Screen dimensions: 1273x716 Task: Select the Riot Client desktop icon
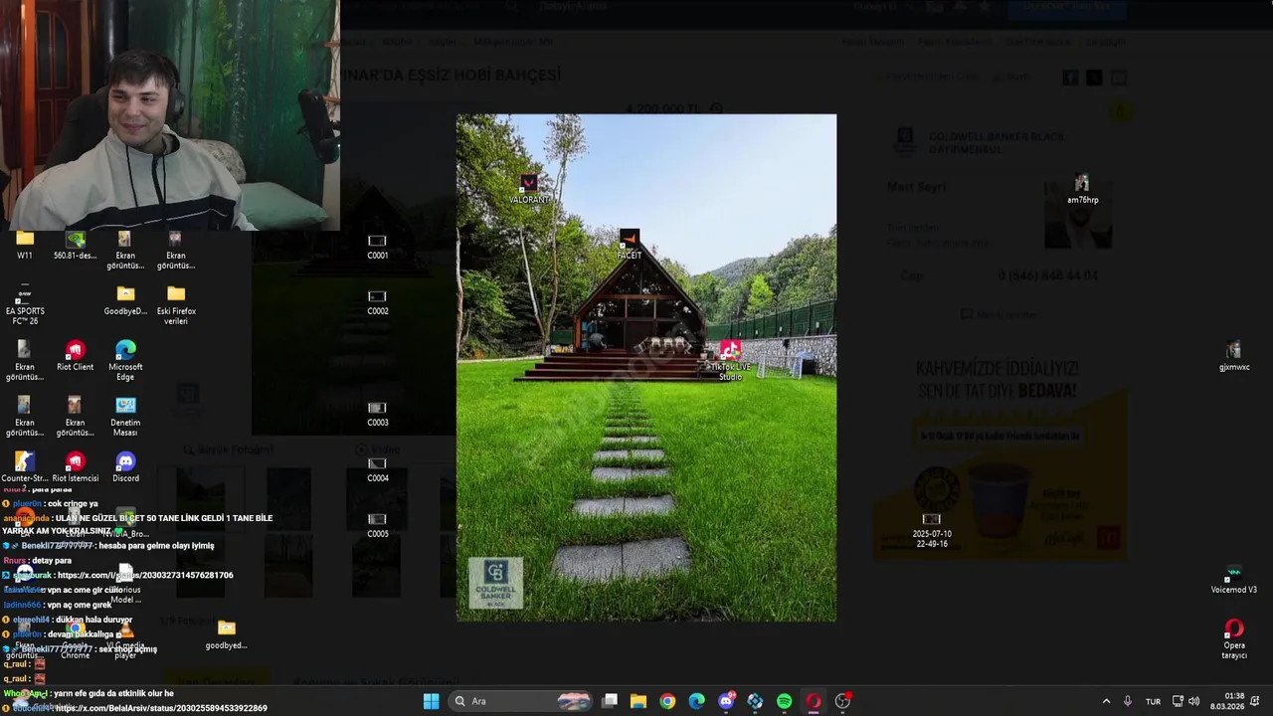click(x=75, y=356)
